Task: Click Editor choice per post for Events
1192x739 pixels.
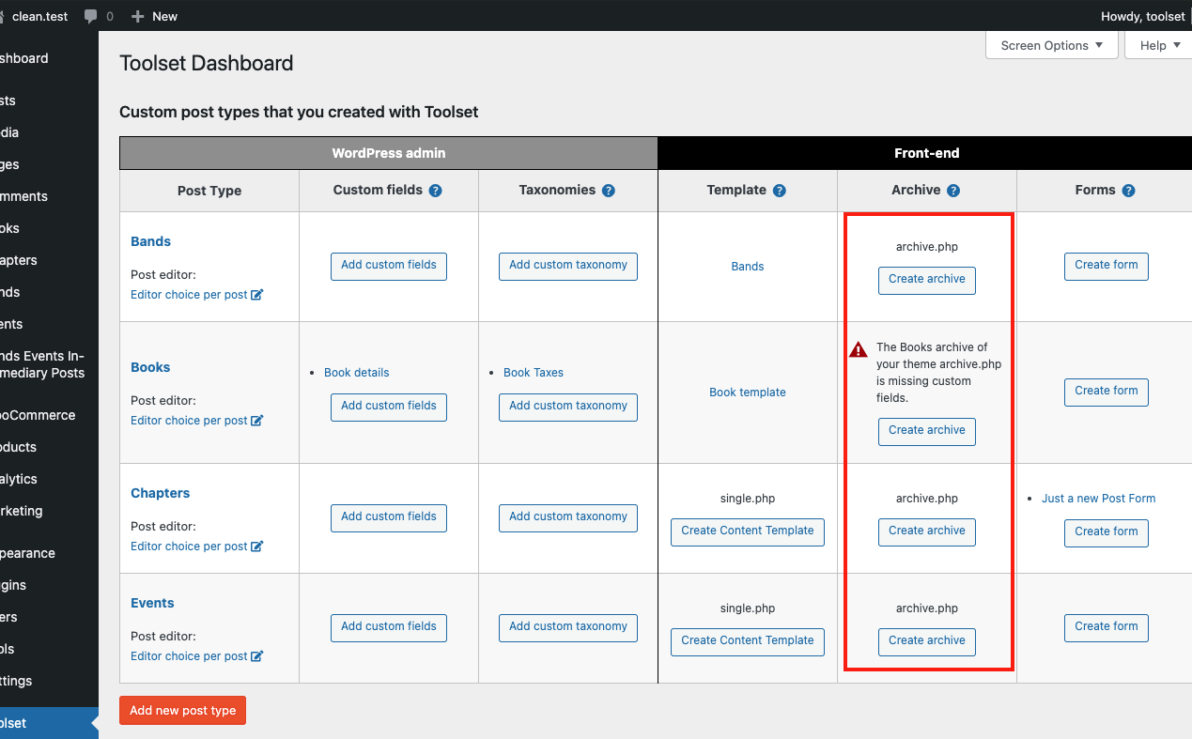Action: (189, 656)
